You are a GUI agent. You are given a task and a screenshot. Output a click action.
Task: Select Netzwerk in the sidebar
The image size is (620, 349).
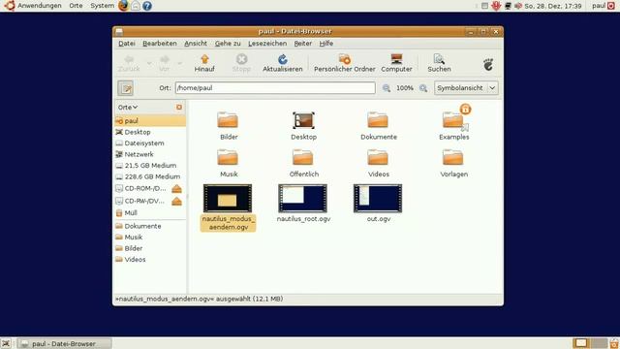tap(150, 154)
